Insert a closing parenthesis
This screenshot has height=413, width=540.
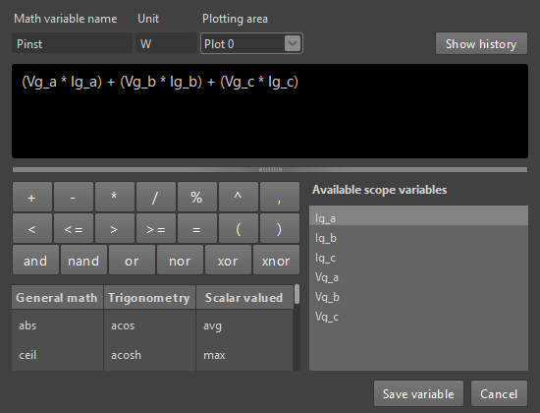coord(280,228)
